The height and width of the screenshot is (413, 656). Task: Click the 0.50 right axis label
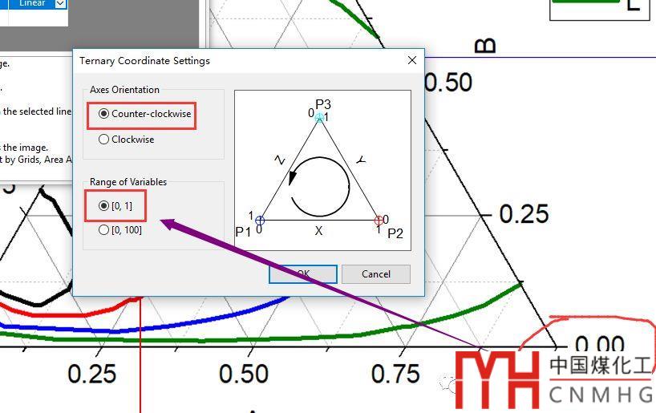[448, 82]
